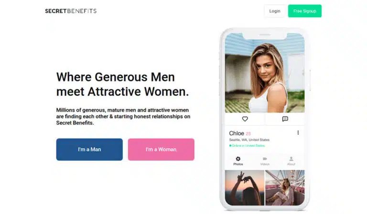Image resolution: width=367 pixels, height=214 pixels.
Task: Open the chat message icon
Action: pos(285,119)
